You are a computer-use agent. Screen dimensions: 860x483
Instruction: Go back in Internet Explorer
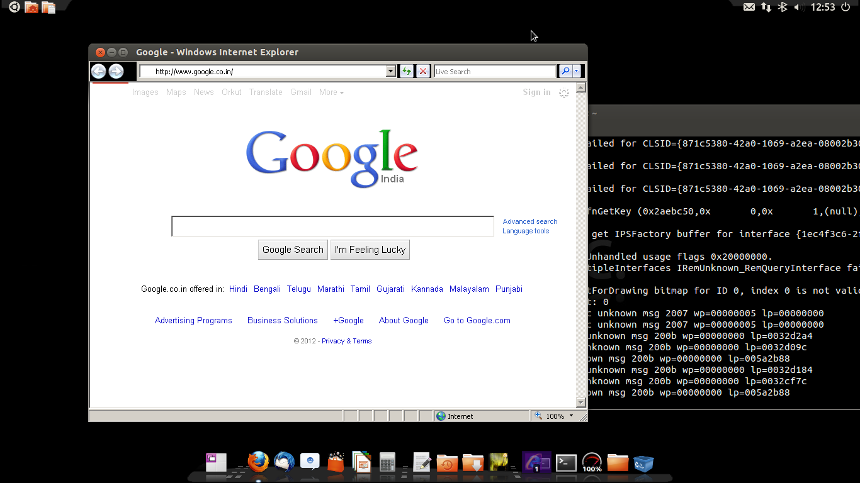point(99,72)
